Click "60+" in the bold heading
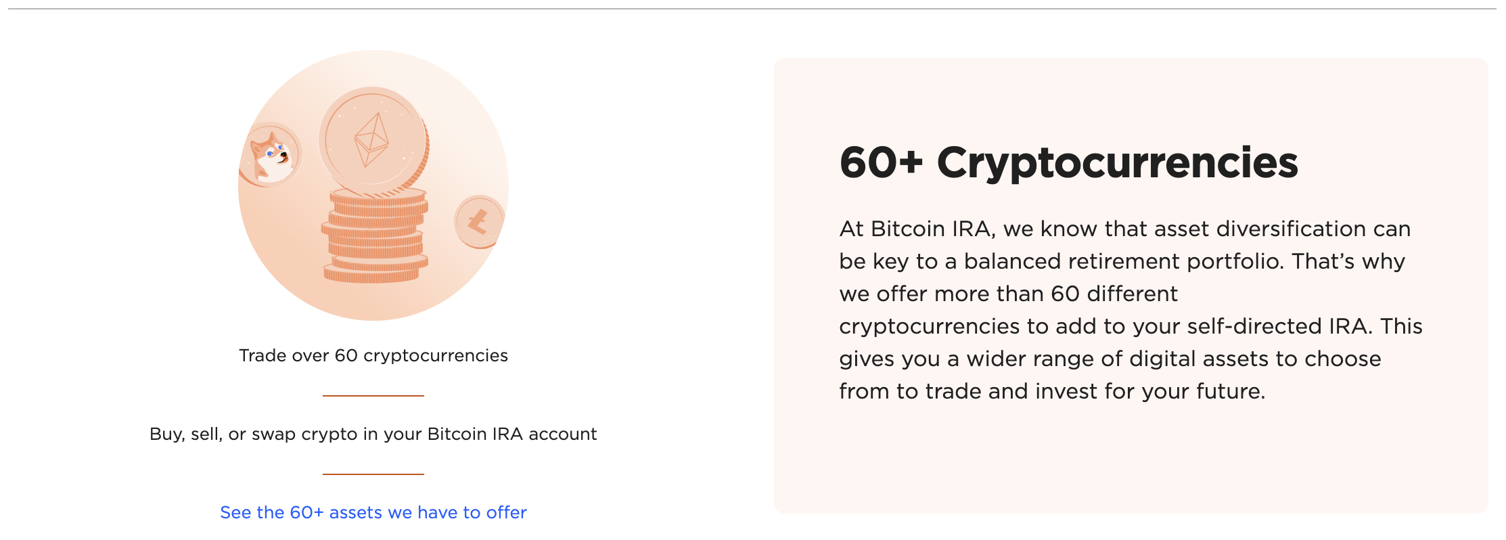This screenshot has height=540, width=1506. tap(881, 163)
